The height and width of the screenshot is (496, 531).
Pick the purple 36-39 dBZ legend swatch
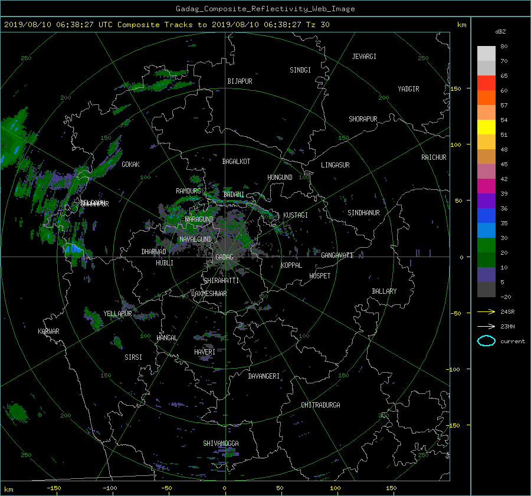(x=486, y=201)
